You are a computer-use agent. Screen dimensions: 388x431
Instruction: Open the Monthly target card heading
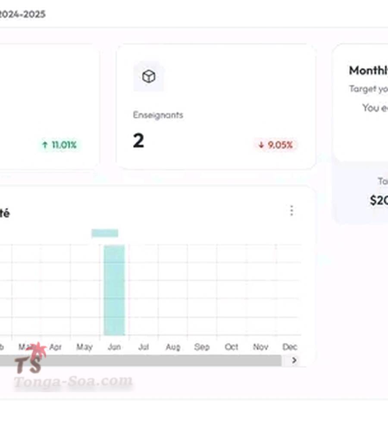368,70
